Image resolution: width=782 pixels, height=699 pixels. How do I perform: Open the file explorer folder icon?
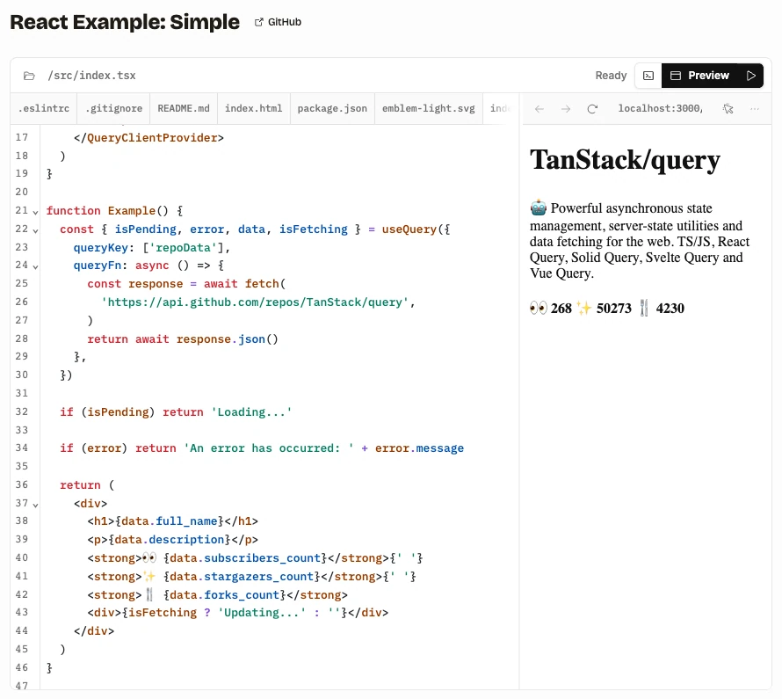point(29,76)
